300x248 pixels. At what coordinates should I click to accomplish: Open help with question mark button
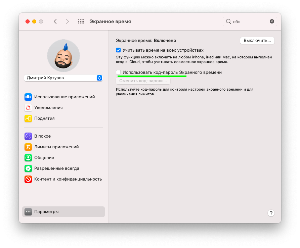pos(271,213)
